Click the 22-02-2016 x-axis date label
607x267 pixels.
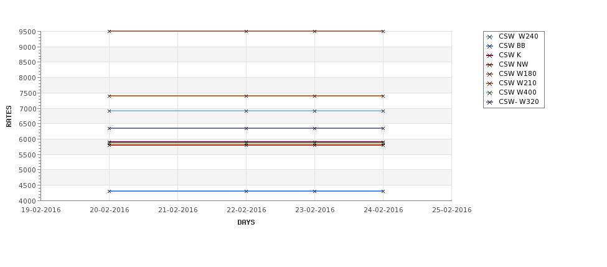[x=246, y=210]
